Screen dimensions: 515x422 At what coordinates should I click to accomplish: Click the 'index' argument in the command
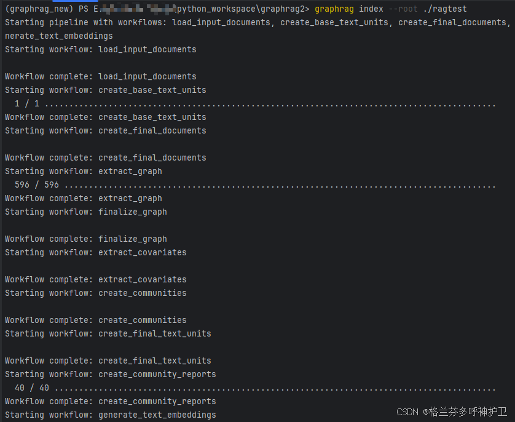coord(371,9)
